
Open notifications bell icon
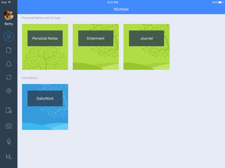coord(9,64)
